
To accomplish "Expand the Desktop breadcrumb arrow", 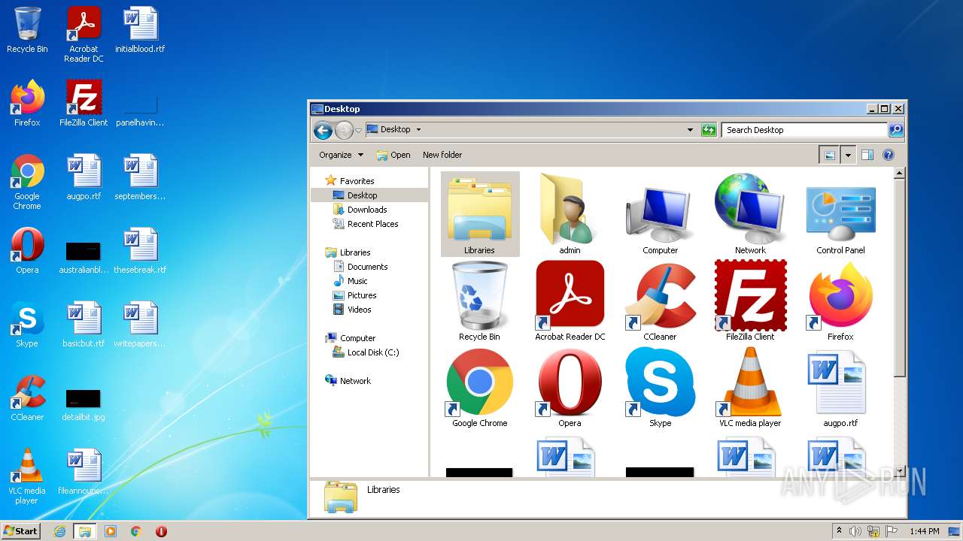I will (x=418, y=130).
